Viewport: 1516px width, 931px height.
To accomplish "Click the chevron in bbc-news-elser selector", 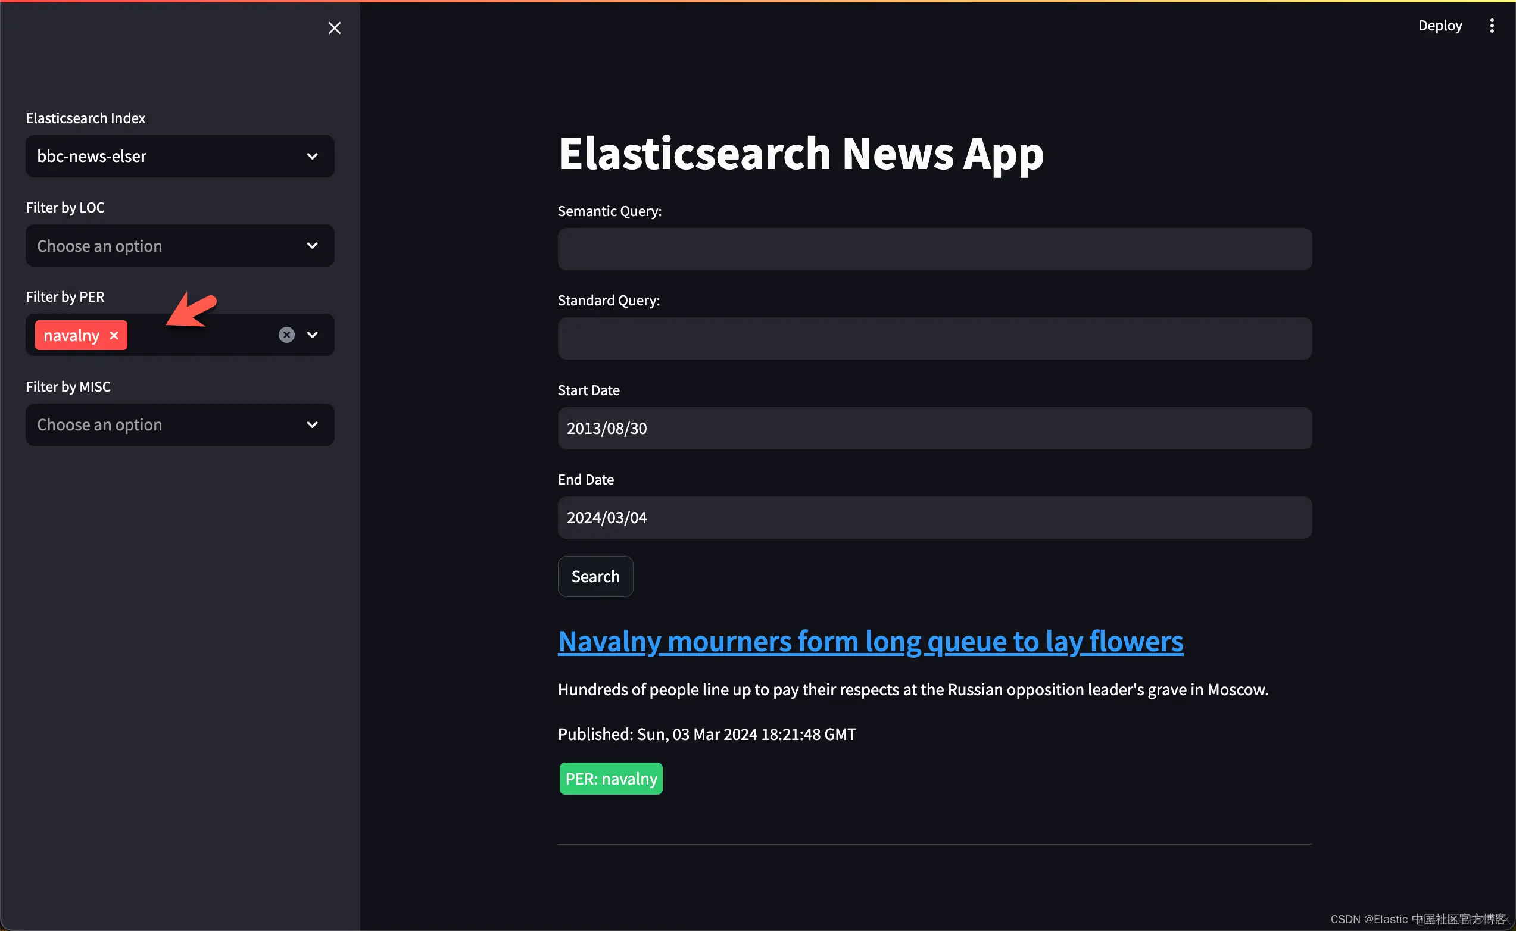I will [x=312, y=157].
